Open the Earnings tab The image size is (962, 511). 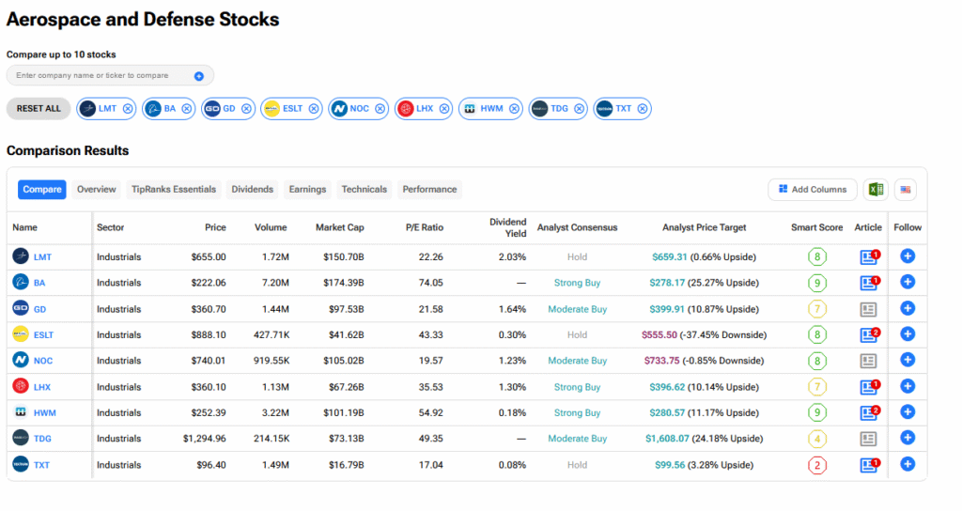point(307,190)
